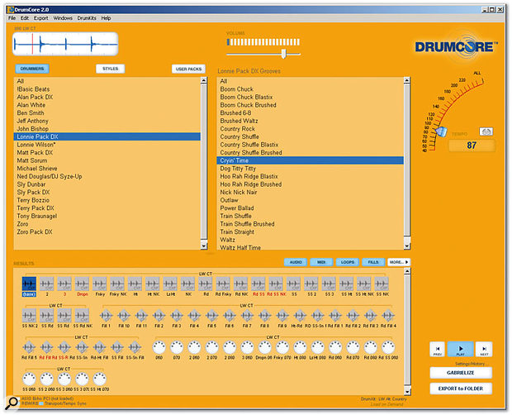The image size is (512, 415).
Task: Select the Power Ballad groove
Action: click(x=310, y=207)
